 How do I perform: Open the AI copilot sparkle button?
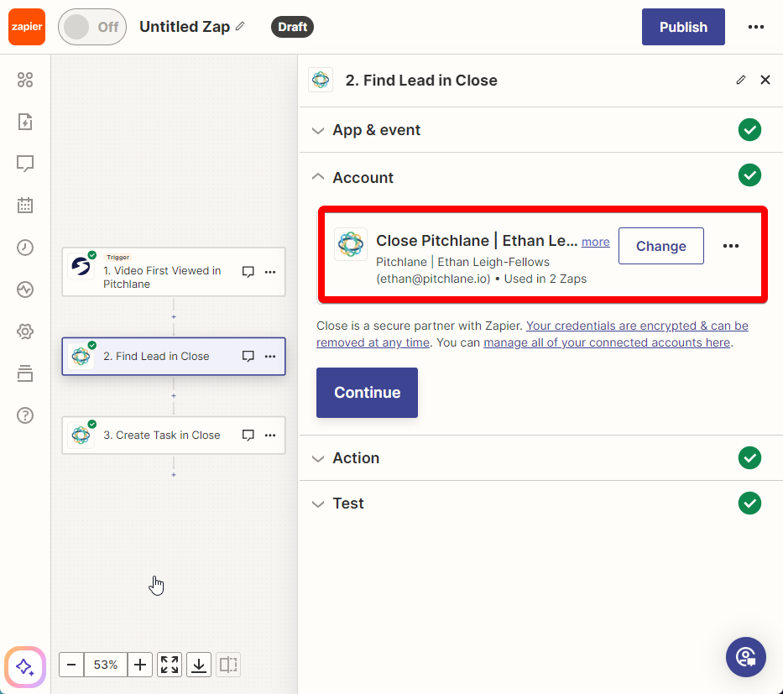point(25,667)
